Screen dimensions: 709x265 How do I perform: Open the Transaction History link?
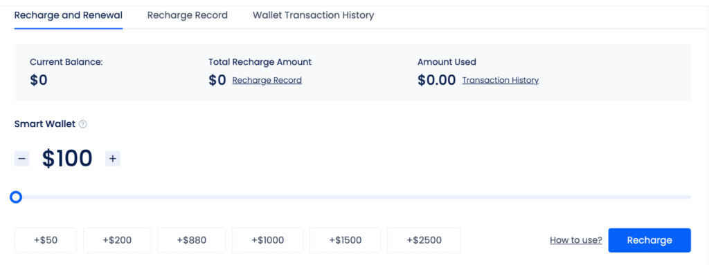(x=500, y=80)
